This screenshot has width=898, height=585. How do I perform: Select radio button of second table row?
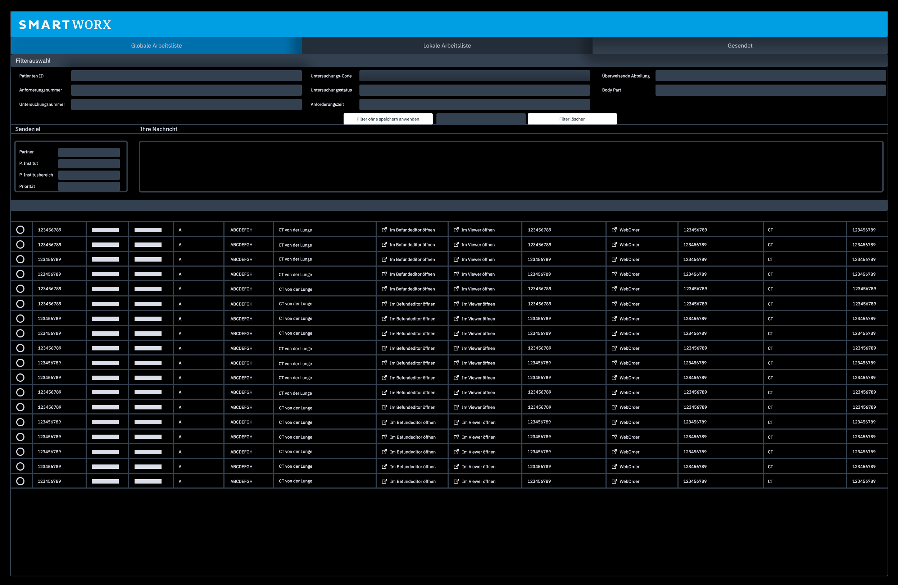pos(21,244)
